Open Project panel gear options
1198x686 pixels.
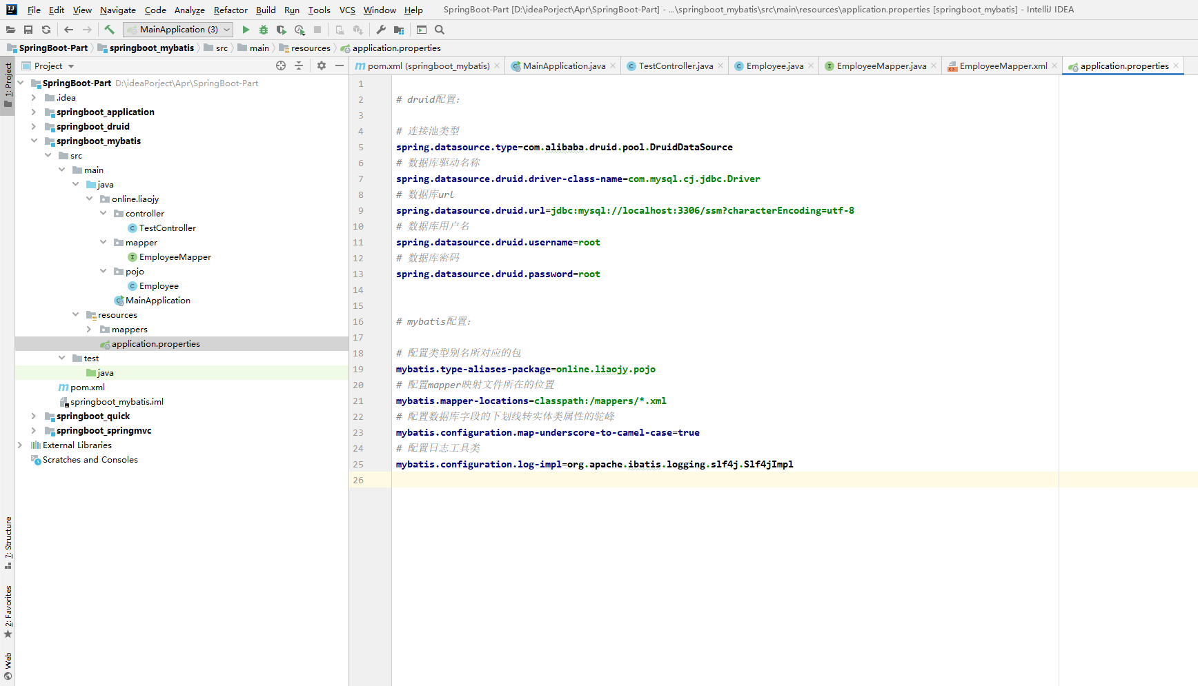[x=322, y=65]
